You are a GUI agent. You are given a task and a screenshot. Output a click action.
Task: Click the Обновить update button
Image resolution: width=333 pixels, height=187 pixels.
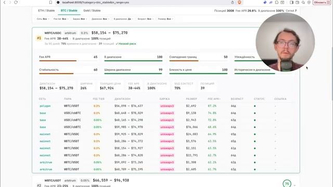(x=322, y=3)
